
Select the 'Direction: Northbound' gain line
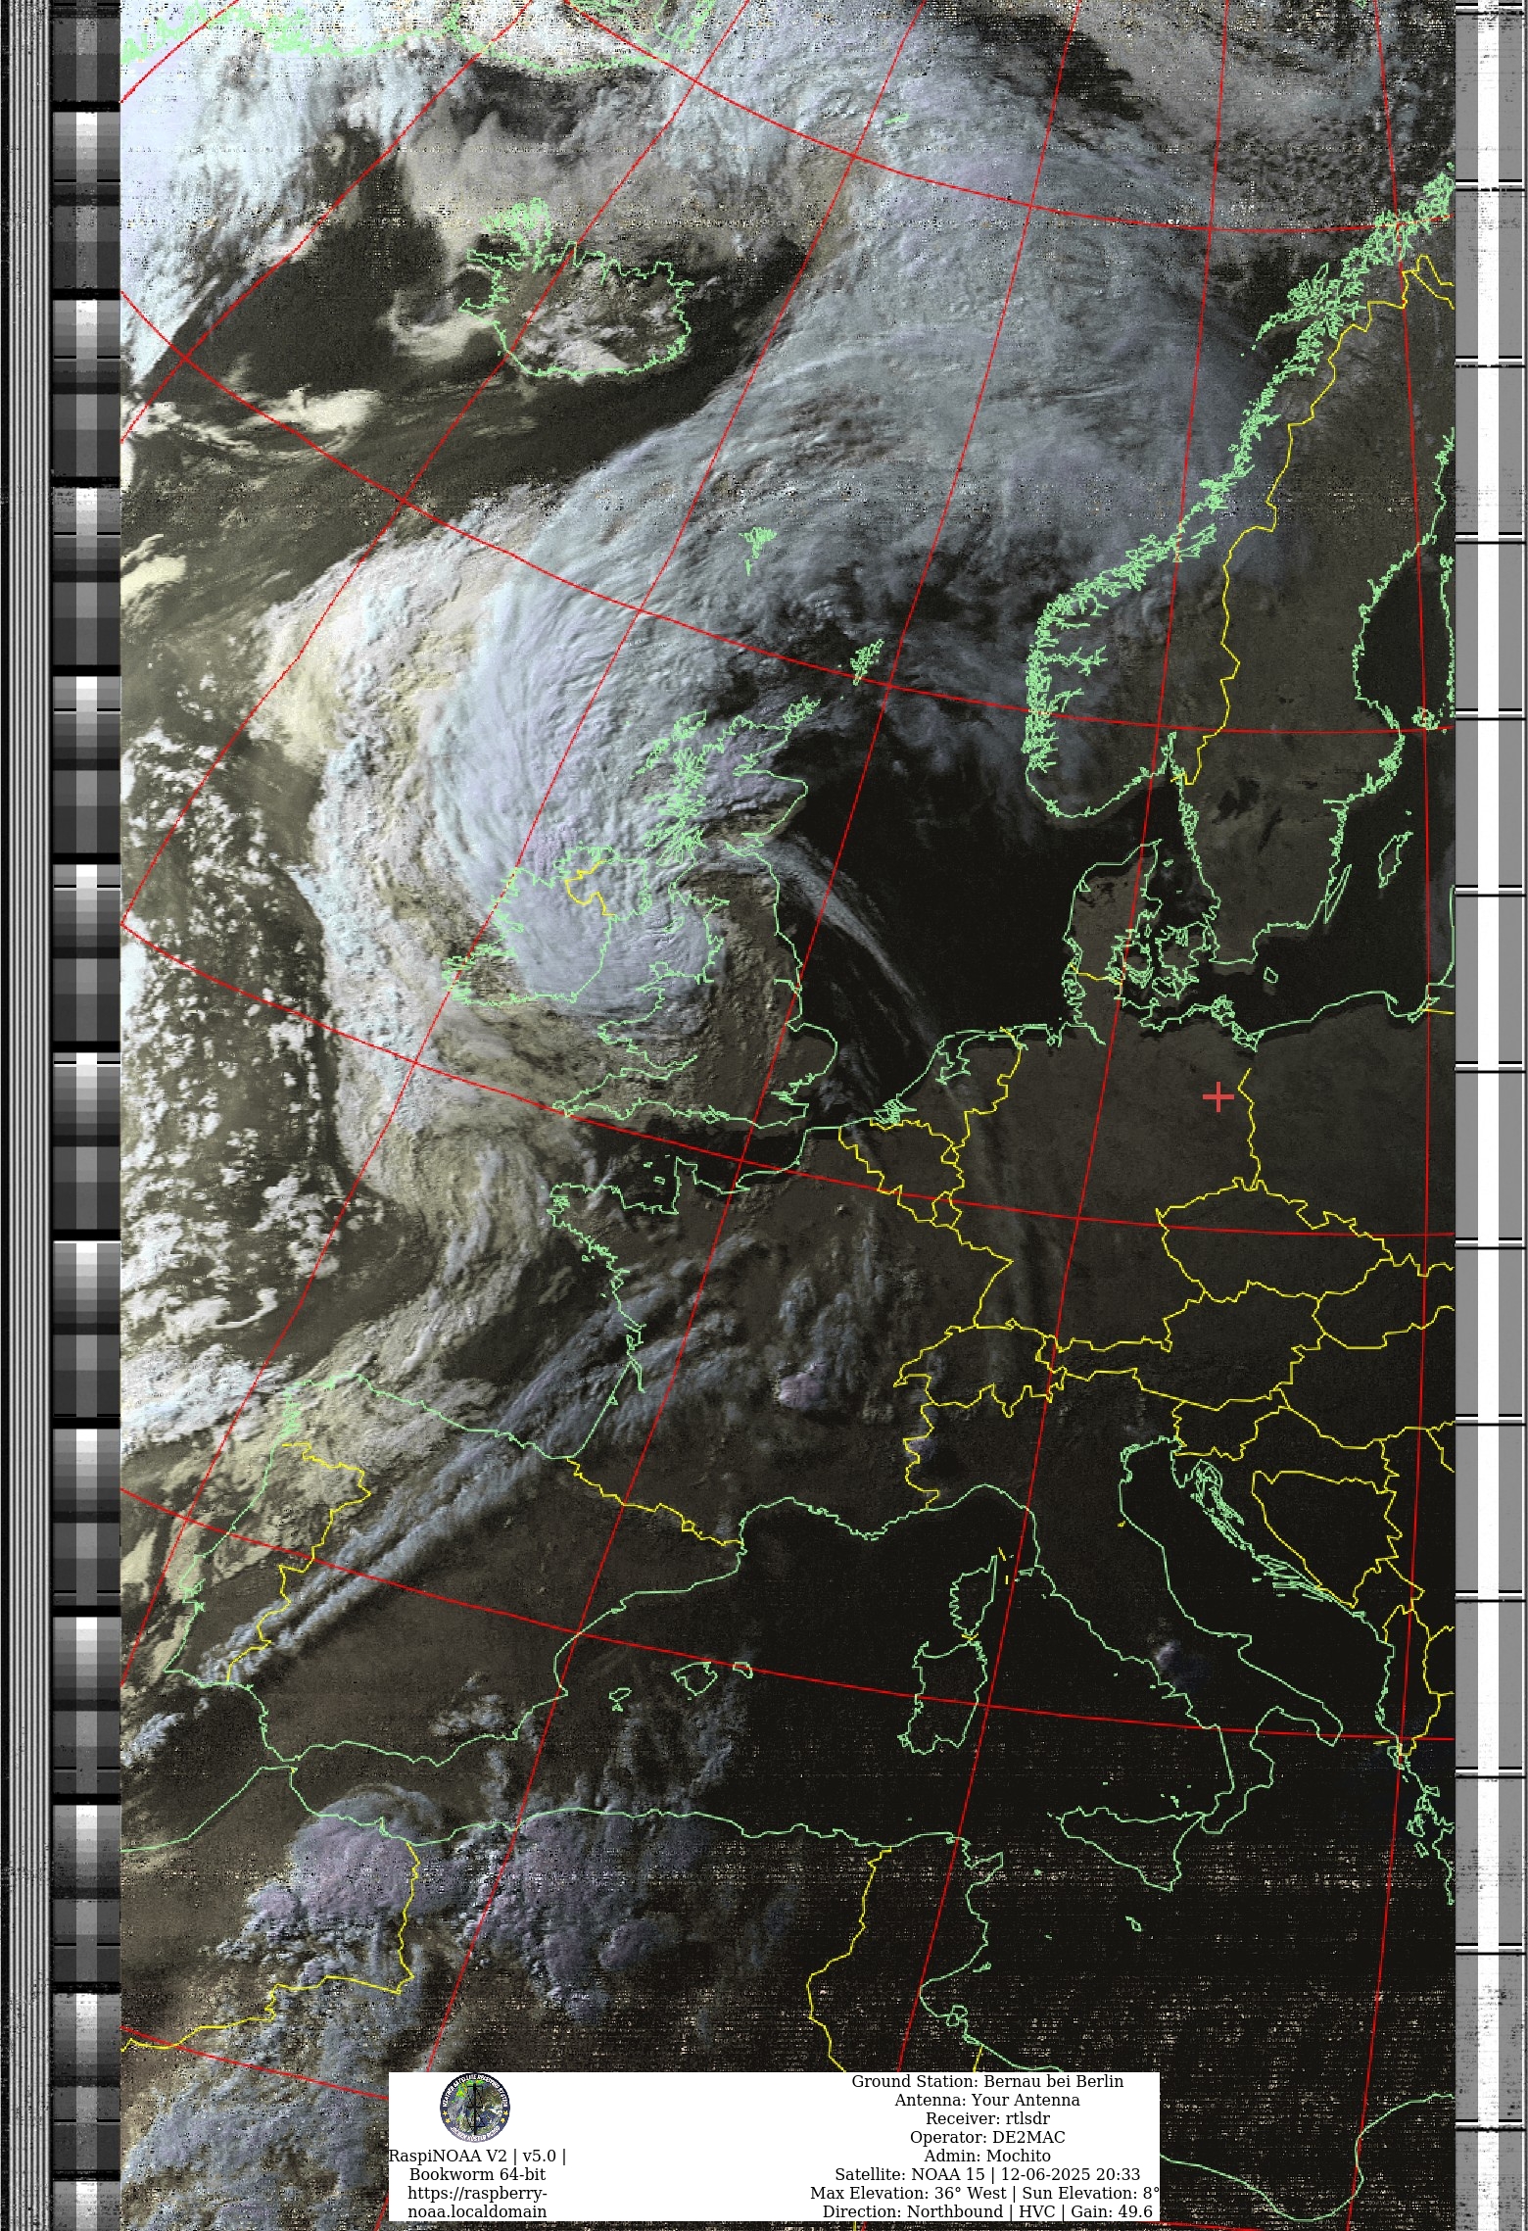point(987,2211)
